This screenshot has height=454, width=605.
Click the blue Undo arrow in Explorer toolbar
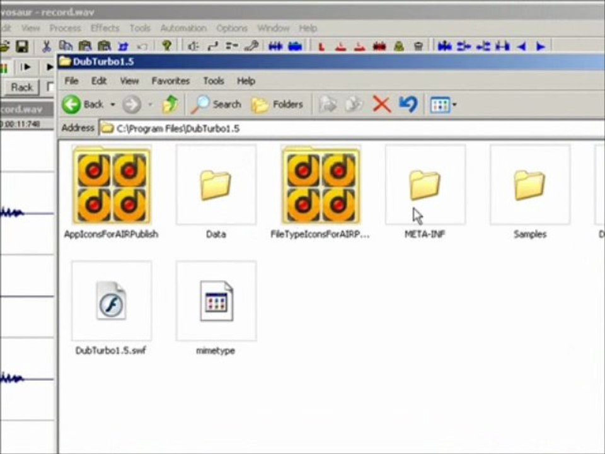(408, 104)
